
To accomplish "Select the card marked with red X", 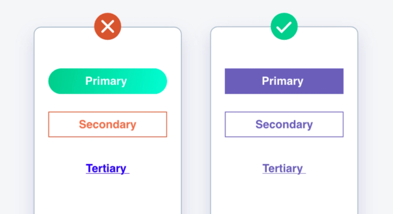I will [x=108, y=121].
